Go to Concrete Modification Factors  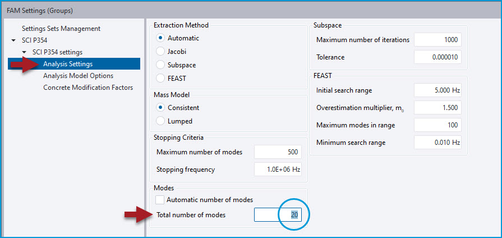point(88,88)
